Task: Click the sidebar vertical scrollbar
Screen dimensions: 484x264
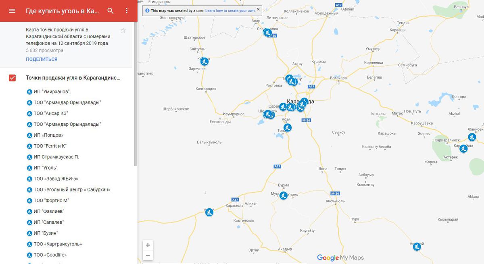Action: 136,95
